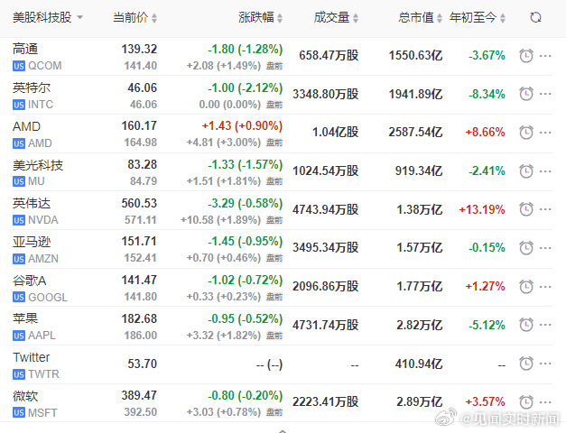Sort stocks by 总市值 column
The image size is (566, 433).
pos(420,17)
